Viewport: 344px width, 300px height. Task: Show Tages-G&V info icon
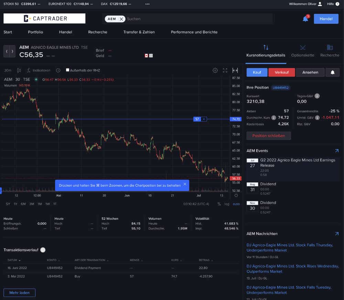coord(317,96)
